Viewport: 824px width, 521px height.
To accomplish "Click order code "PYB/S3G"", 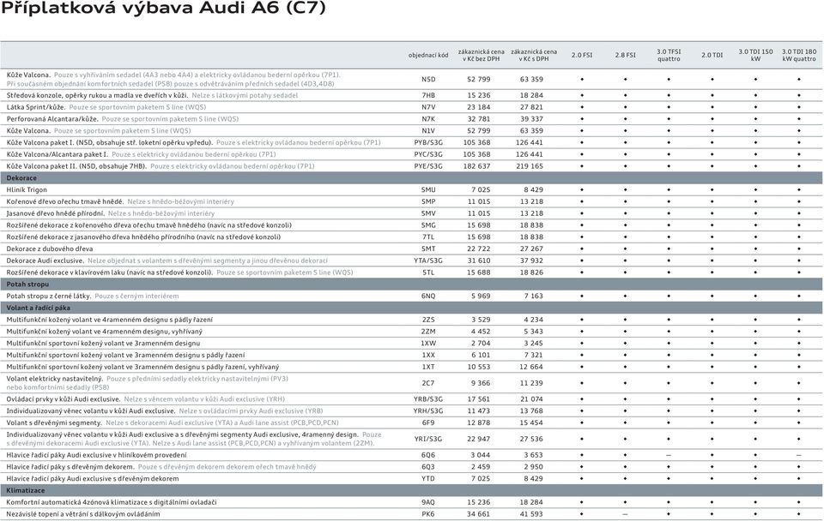I will click(x=428, y=143).
